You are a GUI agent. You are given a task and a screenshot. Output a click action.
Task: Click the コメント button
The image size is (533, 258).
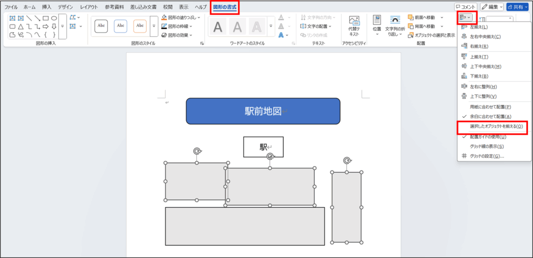pos(465,7)
